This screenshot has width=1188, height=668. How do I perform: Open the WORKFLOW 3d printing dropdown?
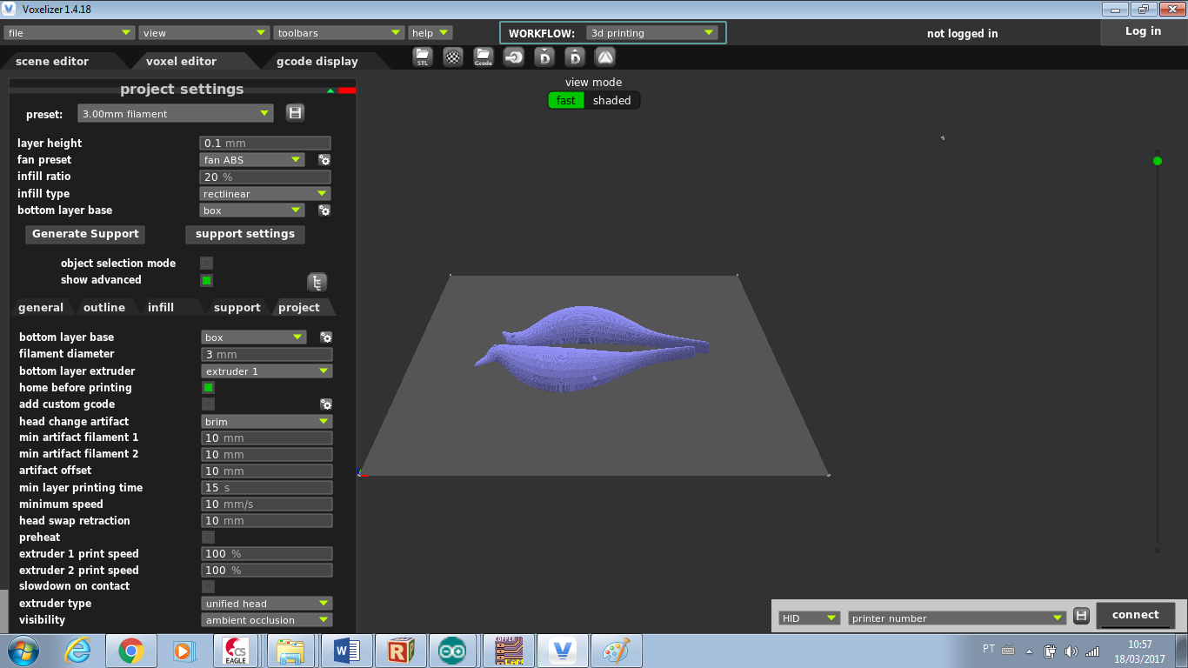tap(651, 33)
